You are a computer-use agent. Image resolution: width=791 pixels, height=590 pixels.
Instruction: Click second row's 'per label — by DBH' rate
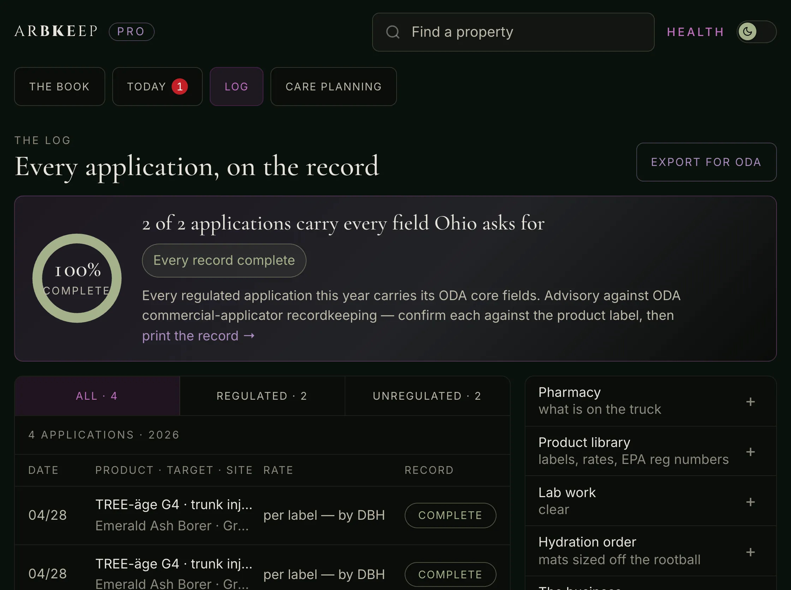(324, 575)
